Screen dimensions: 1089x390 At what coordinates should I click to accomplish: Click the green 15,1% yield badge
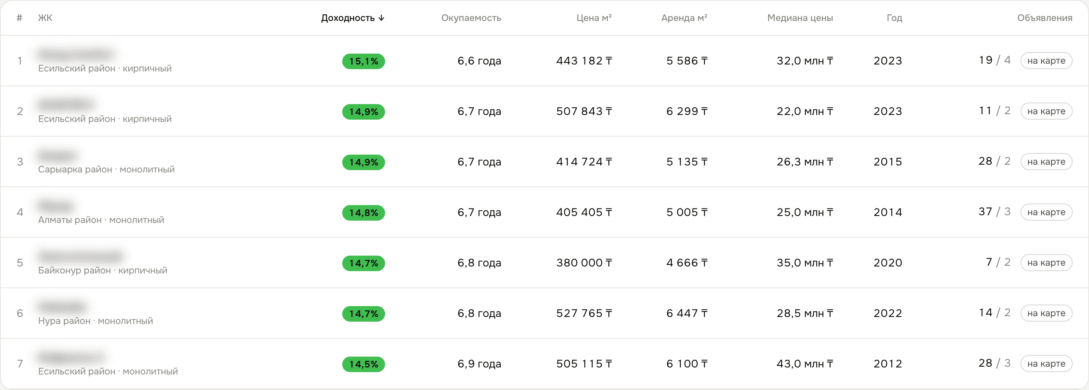click(364, 61)
